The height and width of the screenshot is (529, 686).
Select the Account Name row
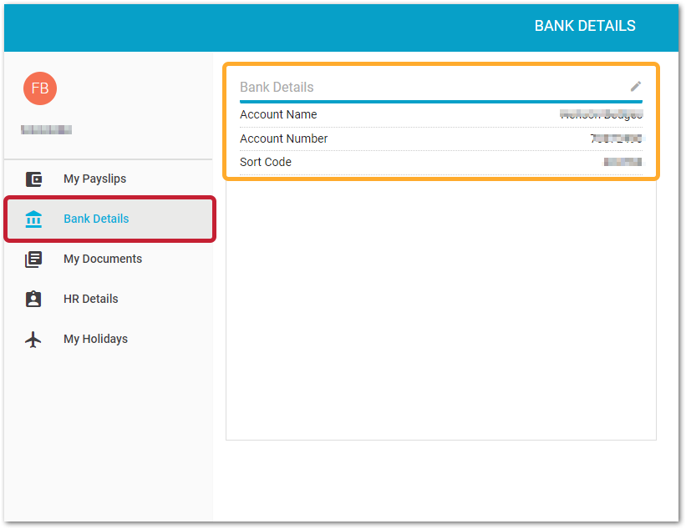pos(278,114)
